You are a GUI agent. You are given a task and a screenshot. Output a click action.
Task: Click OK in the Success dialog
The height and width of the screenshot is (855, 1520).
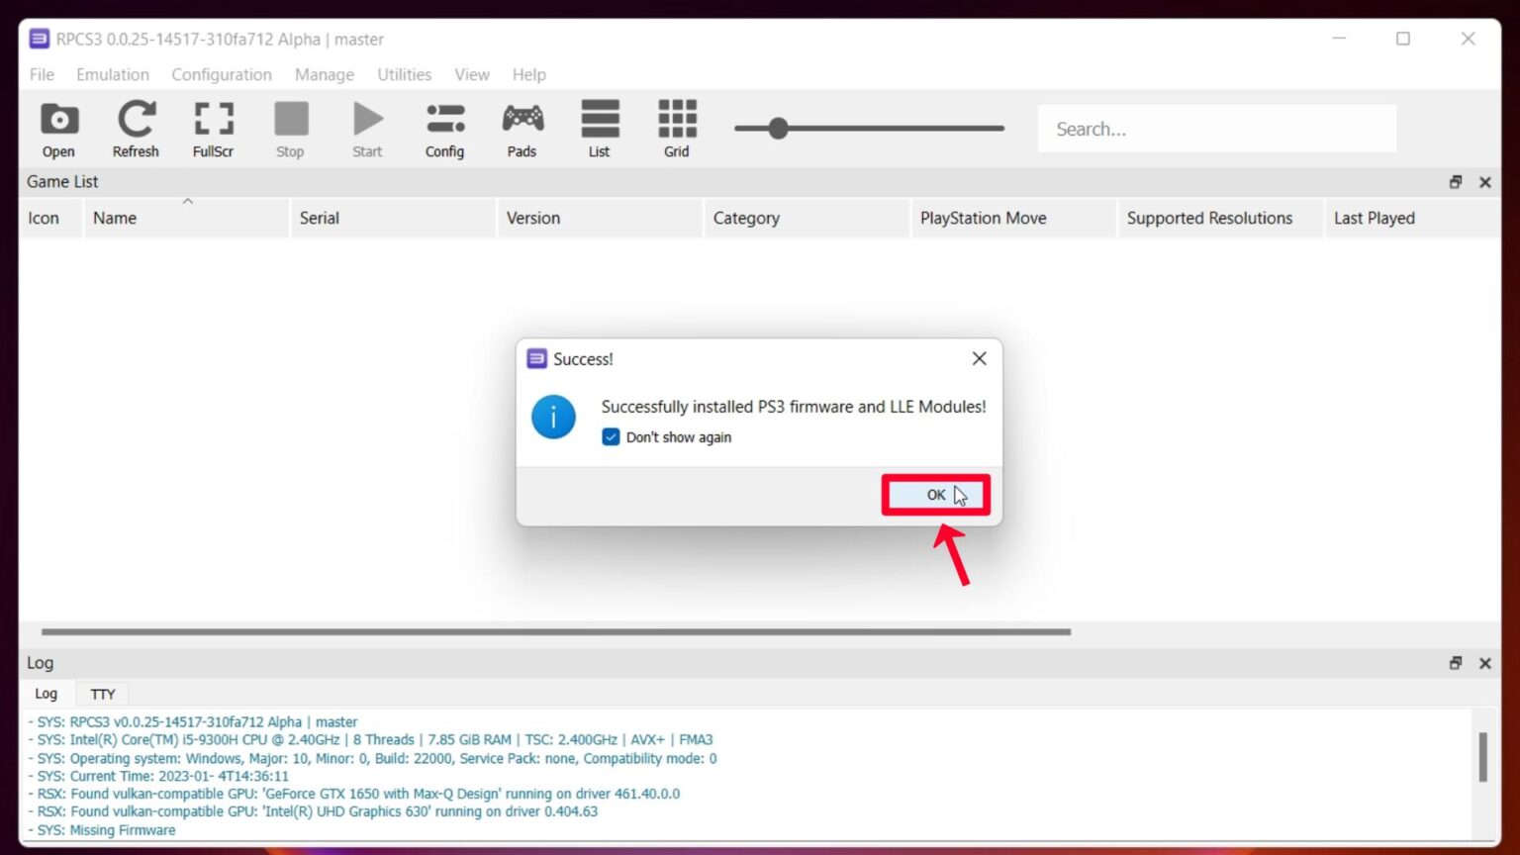pyautogui.click(x=935, y=495)
